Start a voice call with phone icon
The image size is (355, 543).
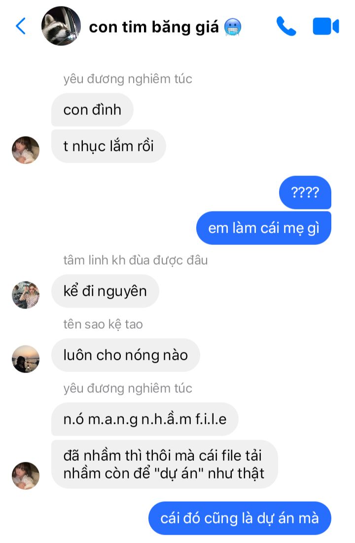[x=286, y=26]
